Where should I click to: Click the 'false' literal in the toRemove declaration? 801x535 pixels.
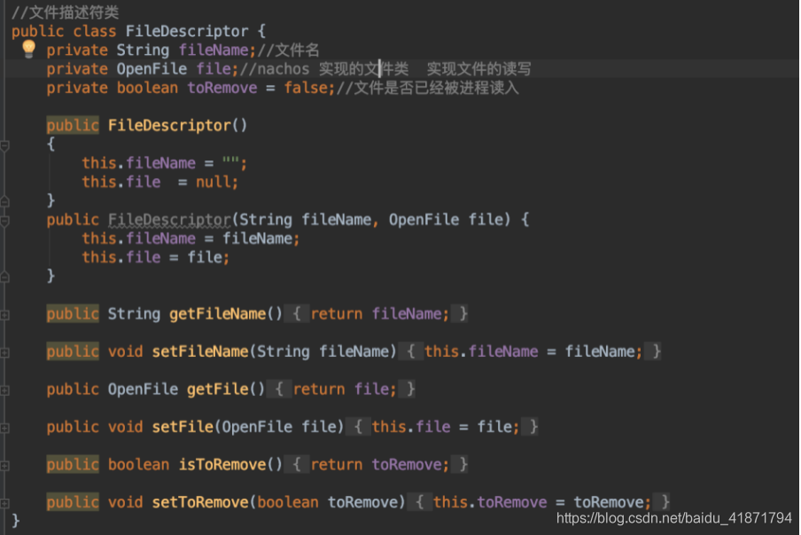click(x=306, y=88)
